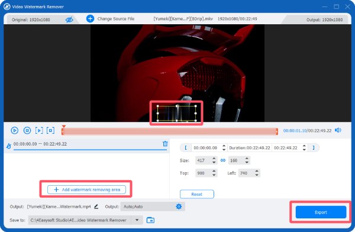Open the save folder with folder icon
The width and height of the screenshot is (355, 232).
point(150,220)
